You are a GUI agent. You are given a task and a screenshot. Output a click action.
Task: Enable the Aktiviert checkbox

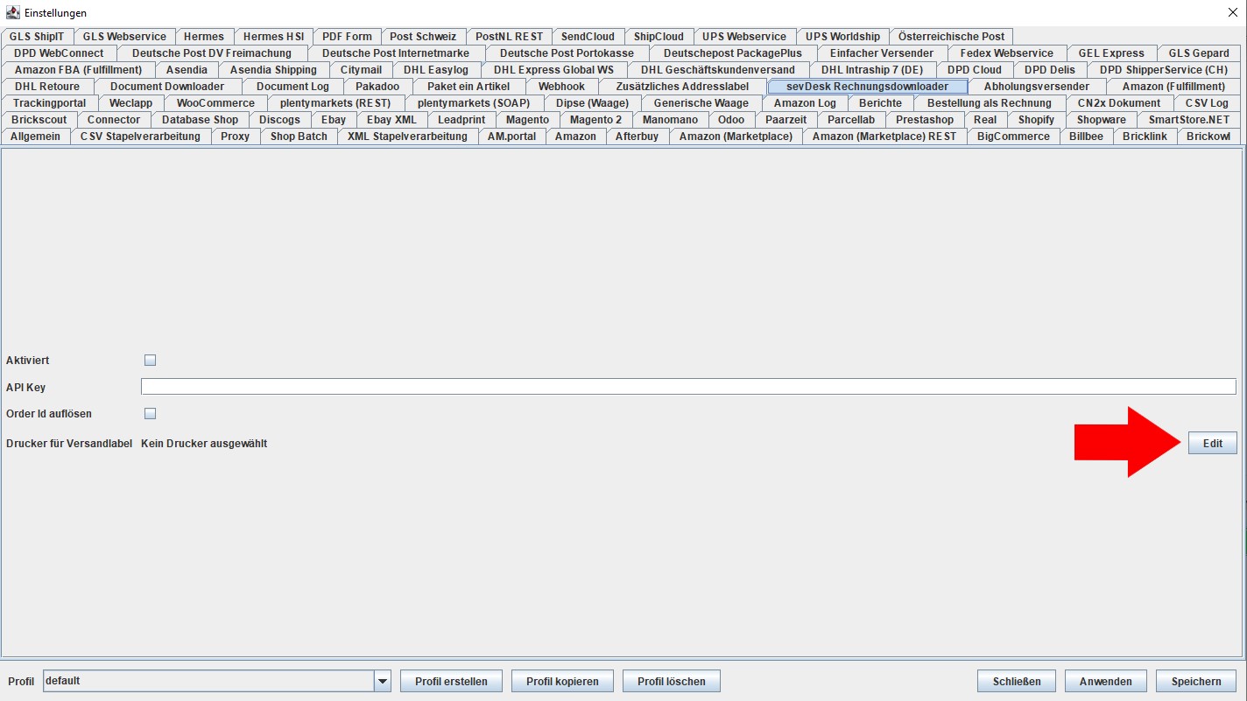[150, 360]
